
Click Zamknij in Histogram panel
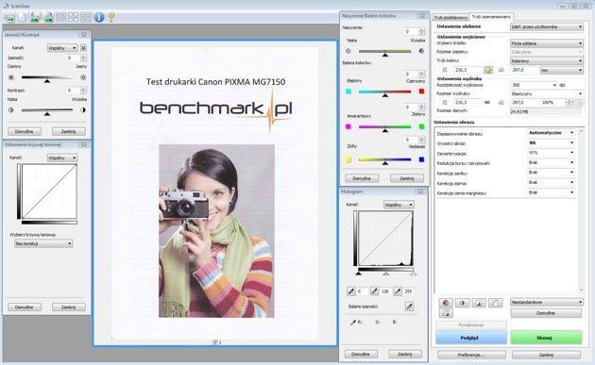405,354
